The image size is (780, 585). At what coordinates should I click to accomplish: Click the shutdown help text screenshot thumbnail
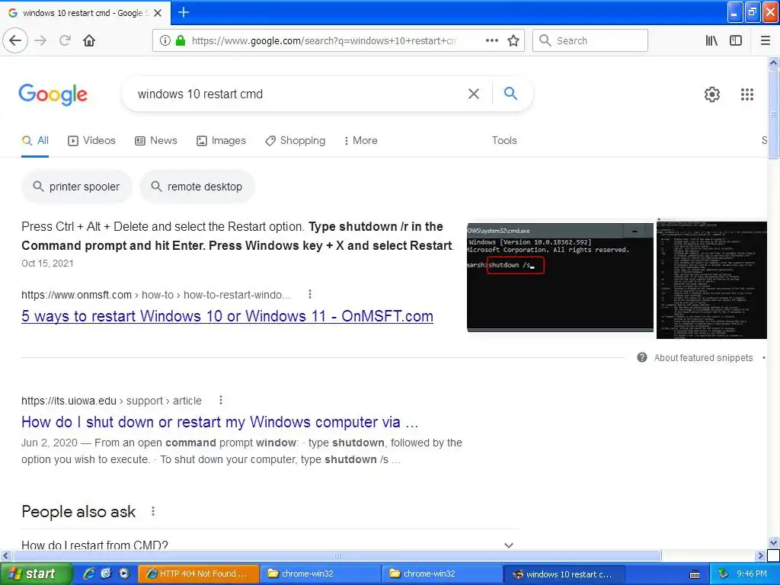pos(712,280)
